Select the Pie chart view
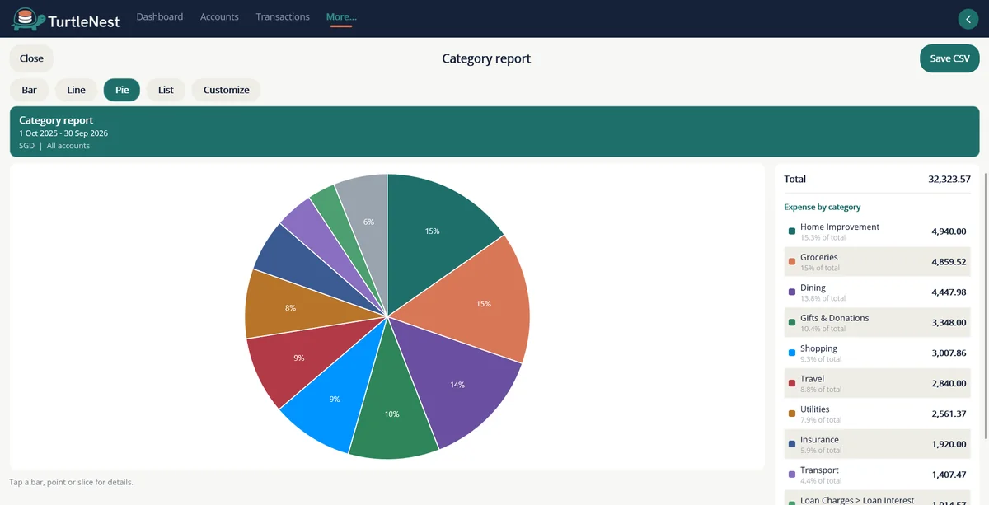 click(122, 90)
